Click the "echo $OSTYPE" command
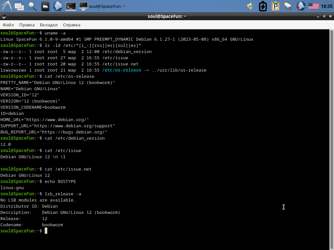This screenshot has width=334, height=250. 60,182
